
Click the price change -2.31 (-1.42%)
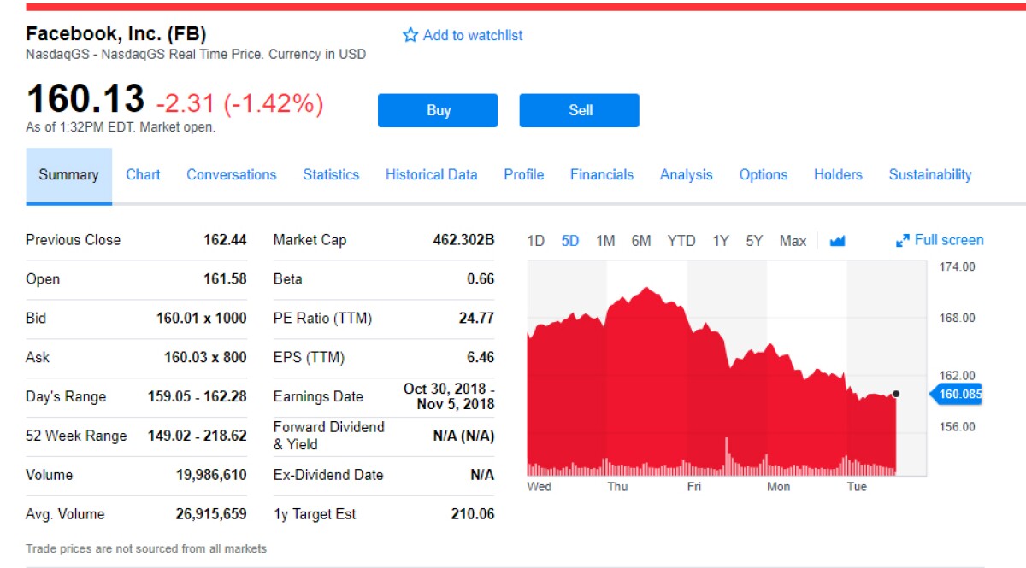[x=240, y=104]
